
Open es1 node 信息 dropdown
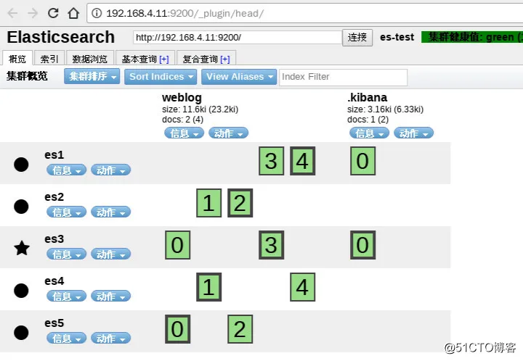(x=66, y=170)
